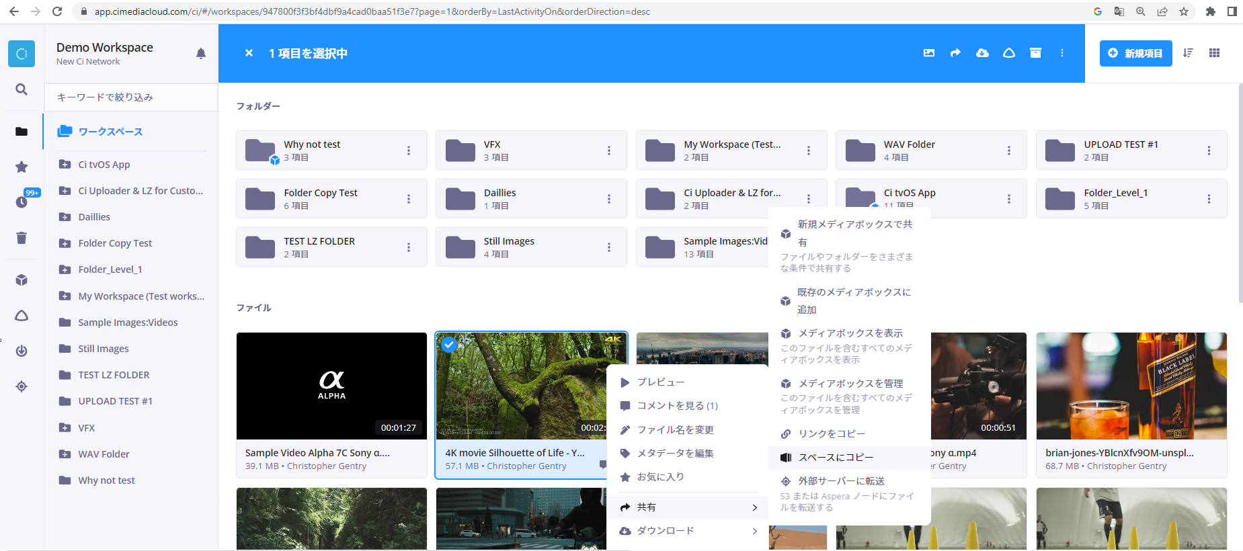Select リンクをコピー in share submenu
Screen dimensions: 1243x551
click(x=850, y=434)
